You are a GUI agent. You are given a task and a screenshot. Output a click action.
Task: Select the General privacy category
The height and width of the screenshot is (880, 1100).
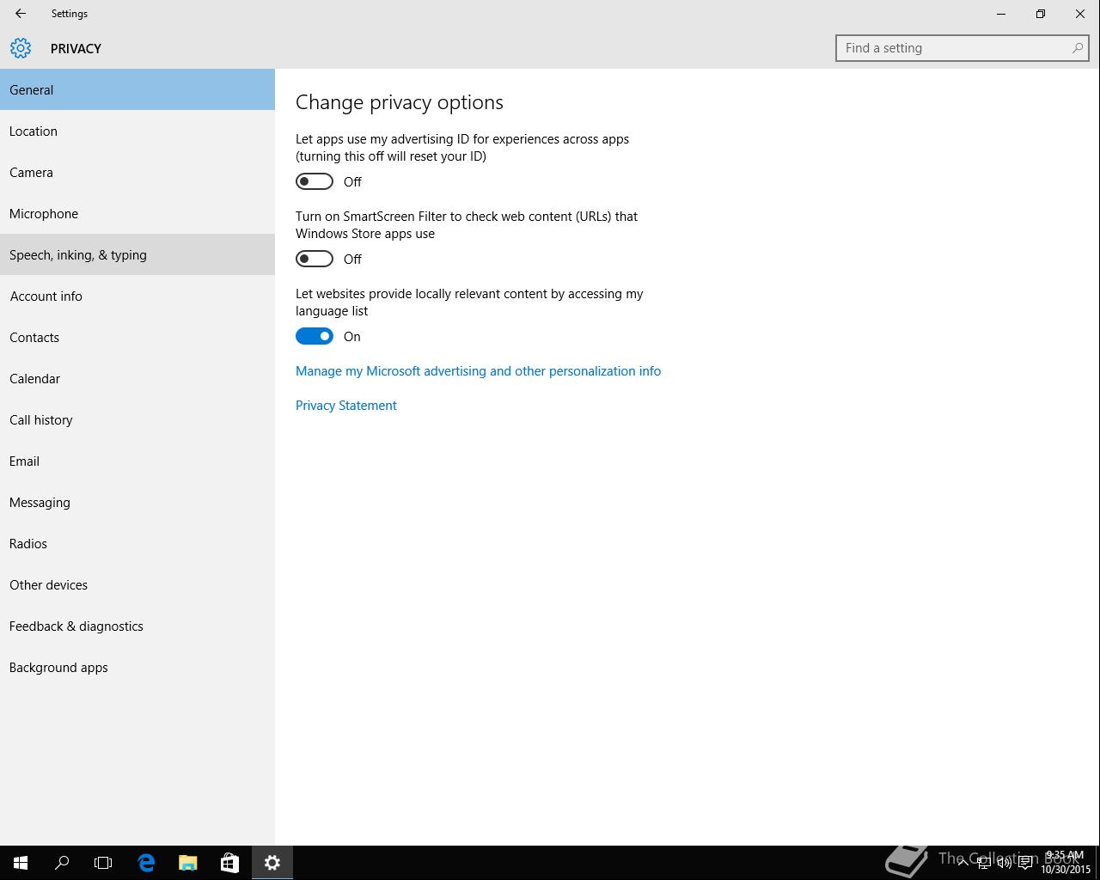[x=137, y=89]
